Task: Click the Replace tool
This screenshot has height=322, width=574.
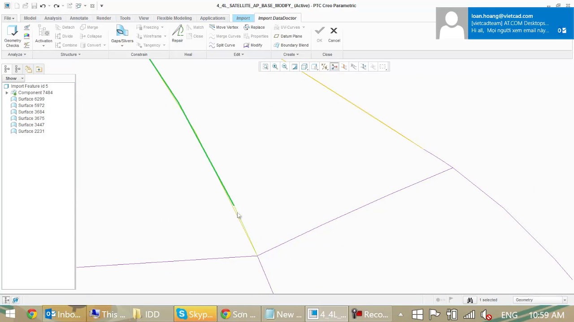Action: click(254, 27)
